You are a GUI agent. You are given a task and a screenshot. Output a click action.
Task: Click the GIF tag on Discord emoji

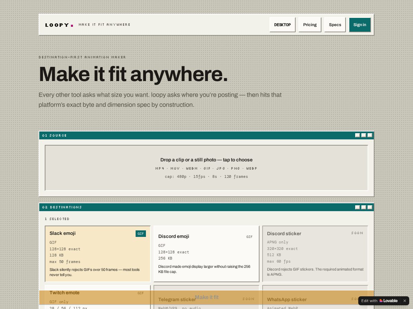(x=250, y=237)
